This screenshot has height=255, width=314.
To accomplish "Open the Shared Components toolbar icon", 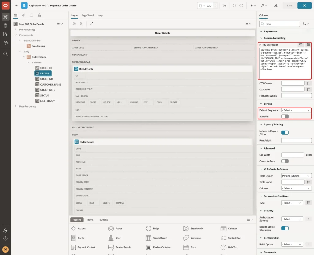I will pos(276,6).
